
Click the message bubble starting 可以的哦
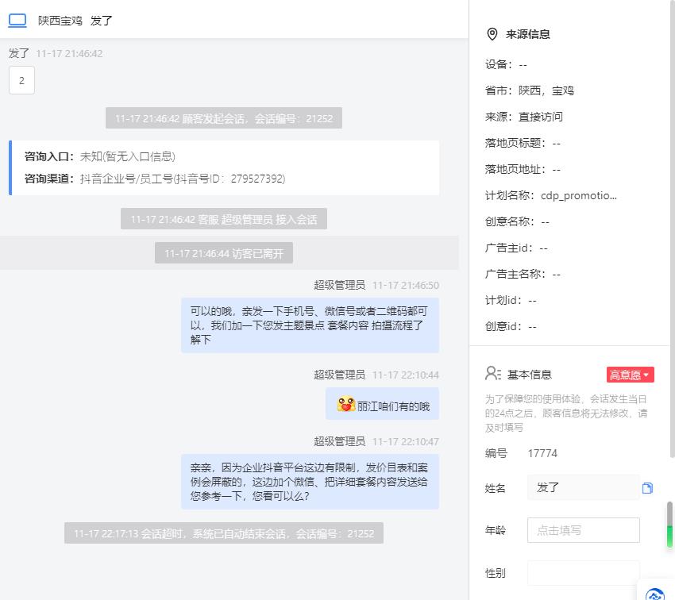[310, 325]
